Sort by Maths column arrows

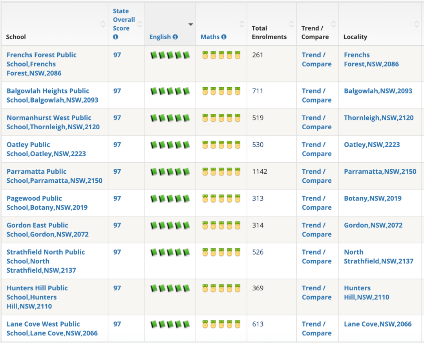[242, 24]
